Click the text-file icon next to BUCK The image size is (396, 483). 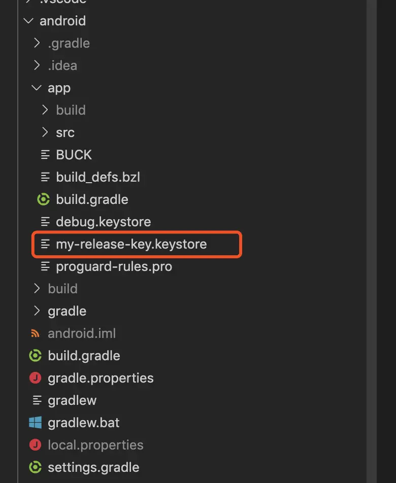(45, 155)
